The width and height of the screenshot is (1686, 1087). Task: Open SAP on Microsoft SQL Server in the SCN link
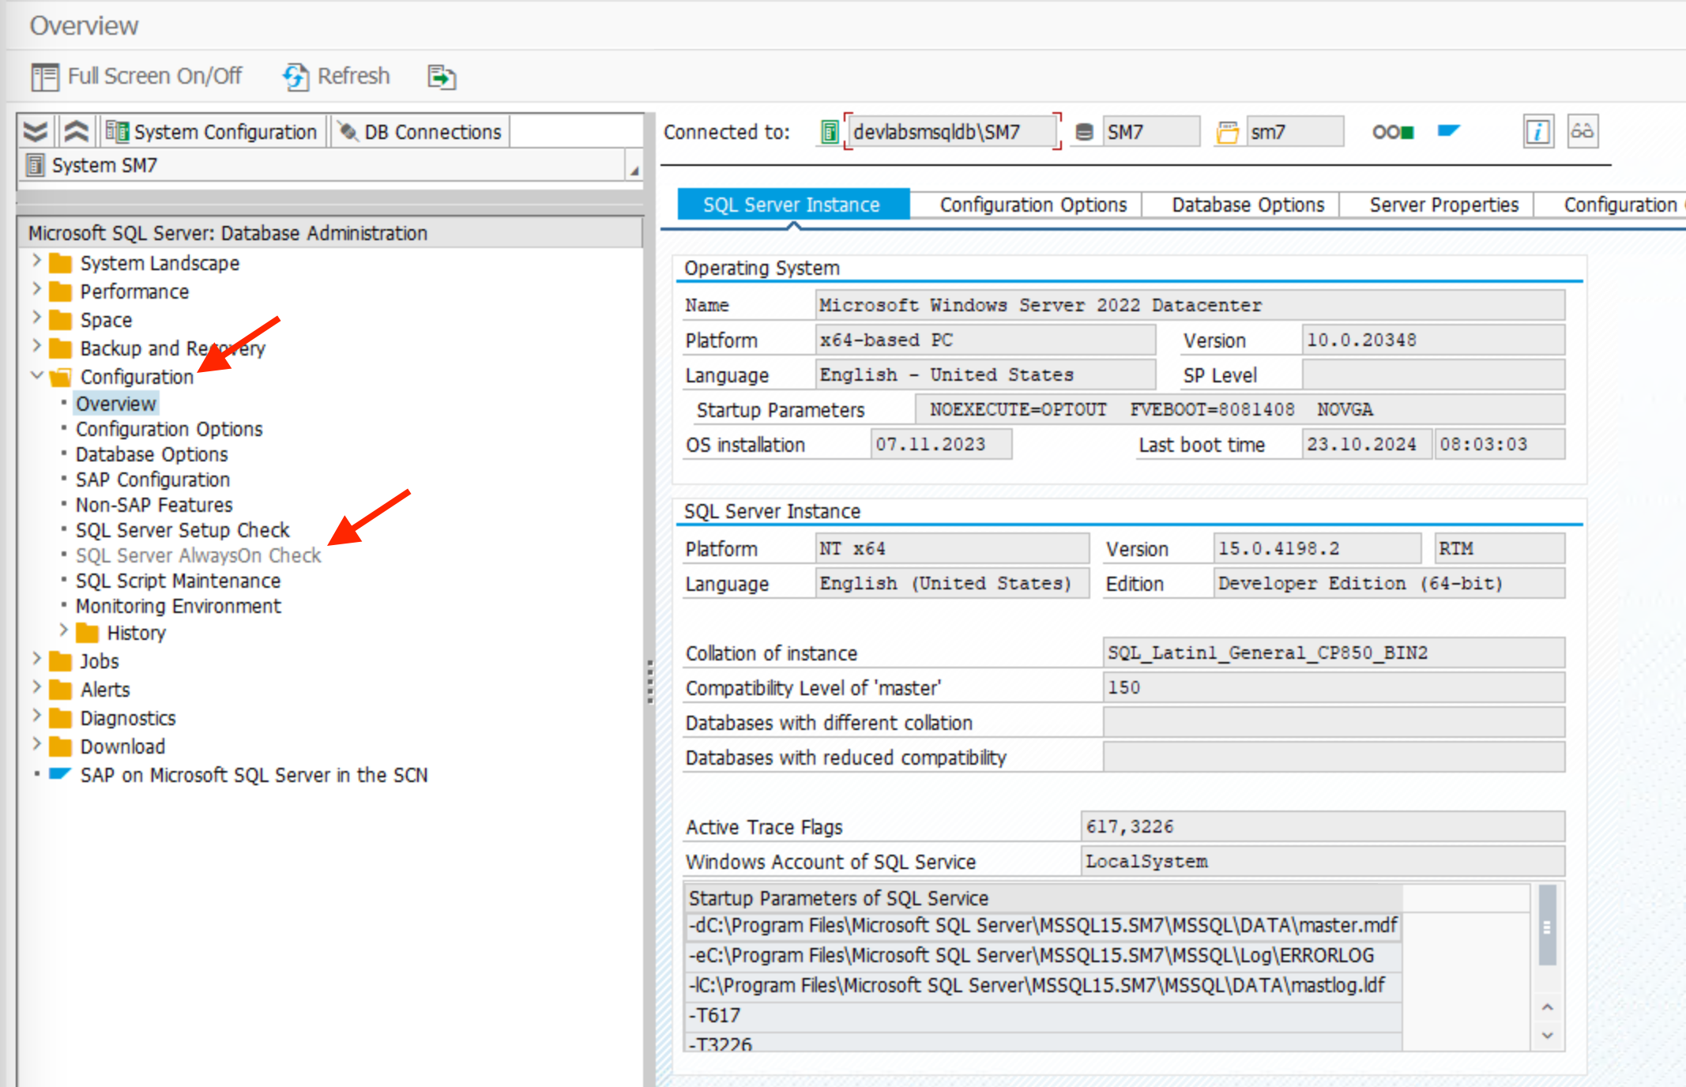[x=254, y=775]
